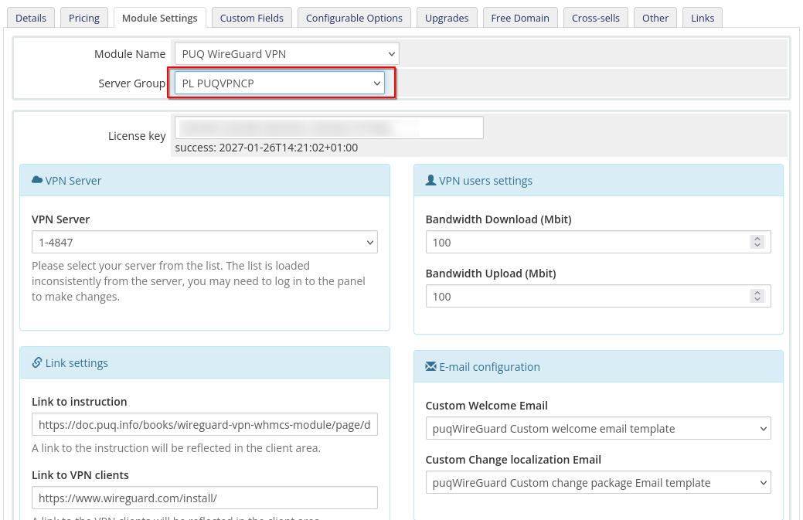Click the user icon in VPN users settings
803x520 pixels.
pyautogui.click(x=430, y=180)
